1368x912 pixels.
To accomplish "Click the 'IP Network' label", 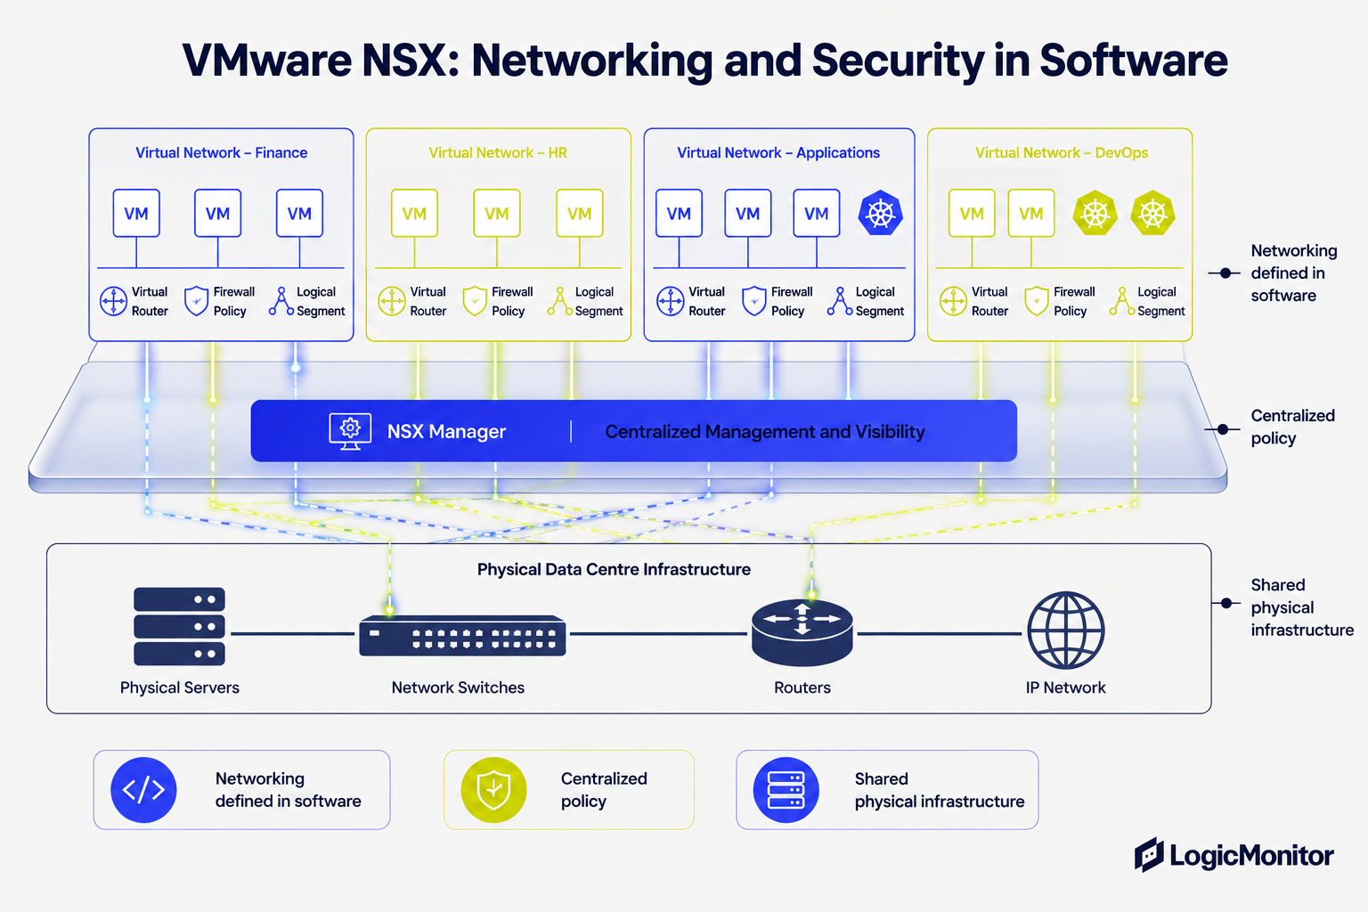I will [x=1066, y=688].
